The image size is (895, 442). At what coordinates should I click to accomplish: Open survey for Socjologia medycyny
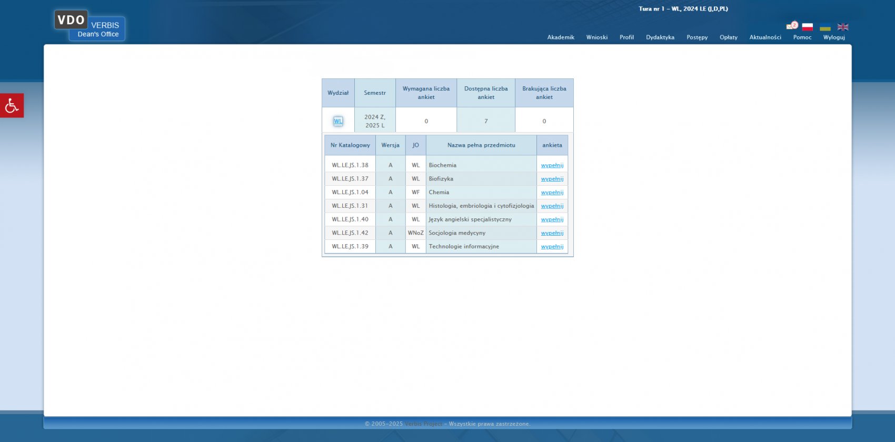tap(552, 233)
